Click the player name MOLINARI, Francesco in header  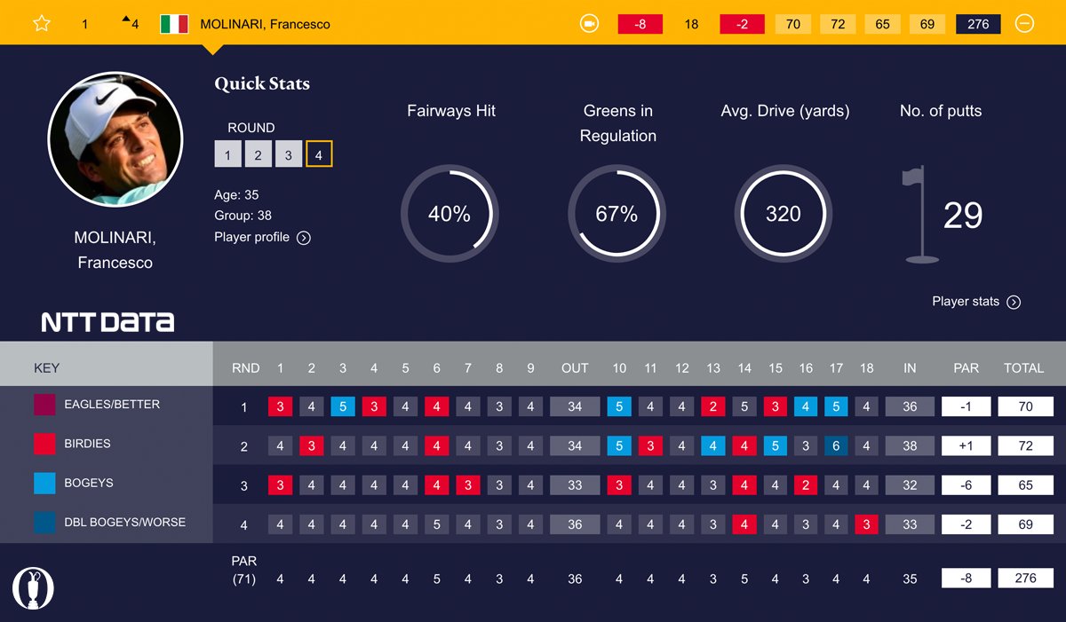click(265, 24)
